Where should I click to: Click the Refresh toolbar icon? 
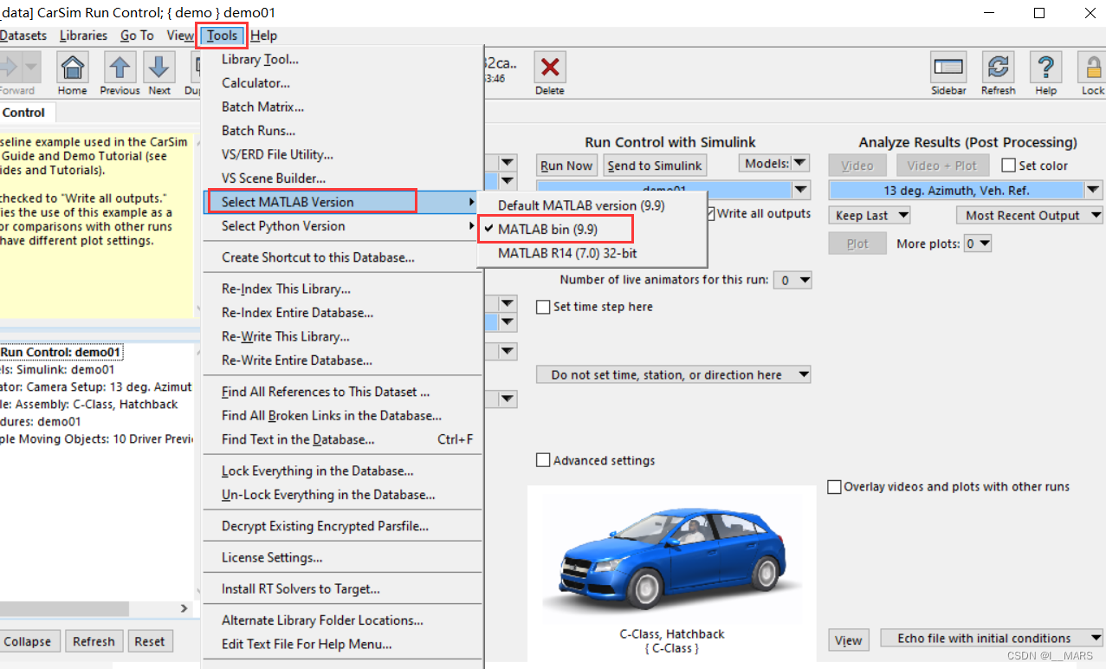point(999,68)
